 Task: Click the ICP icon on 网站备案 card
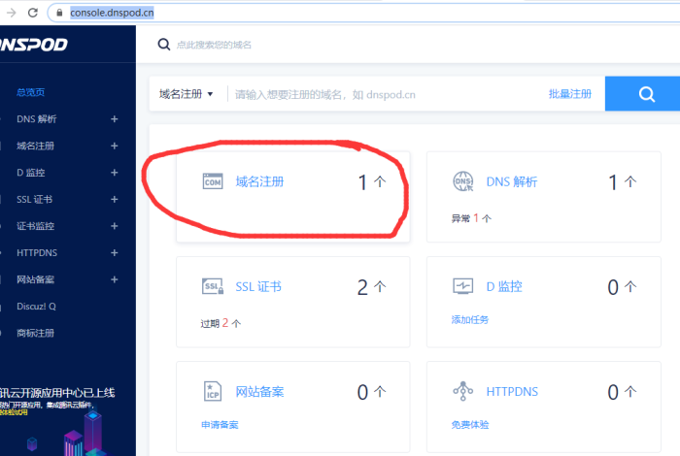(x=213, y=391)
